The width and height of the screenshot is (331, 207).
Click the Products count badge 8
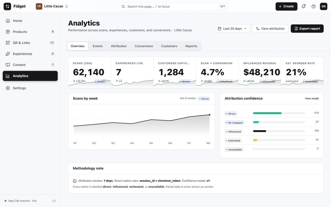[53, 32]
